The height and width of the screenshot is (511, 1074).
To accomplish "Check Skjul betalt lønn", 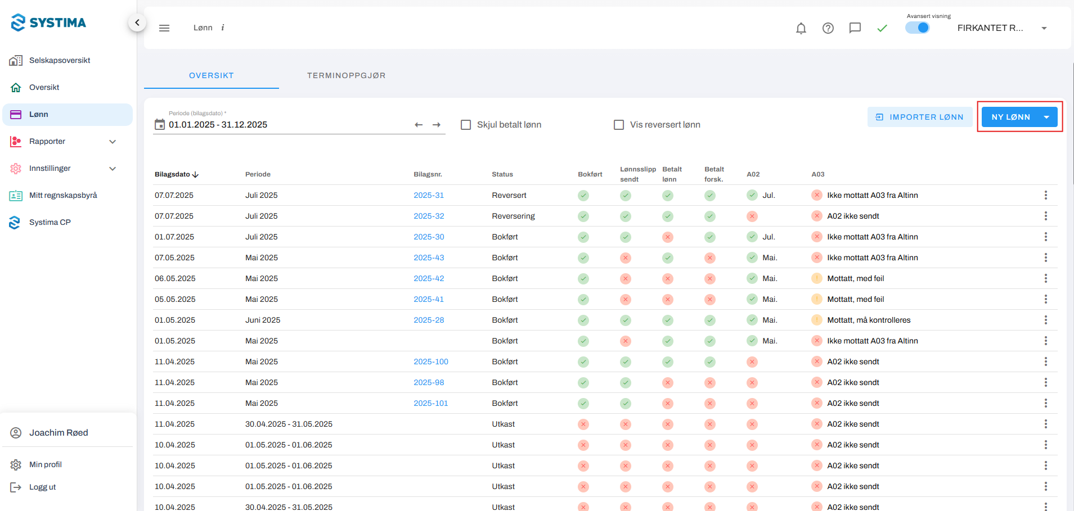I will [x=466, y=125].
